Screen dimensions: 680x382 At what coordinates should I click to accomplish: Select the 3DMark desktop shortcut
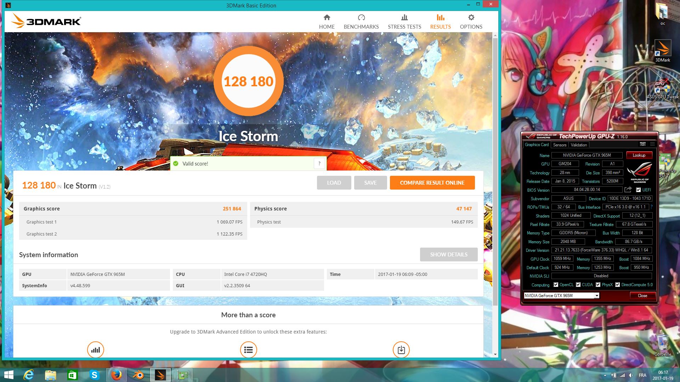point(663,51)
